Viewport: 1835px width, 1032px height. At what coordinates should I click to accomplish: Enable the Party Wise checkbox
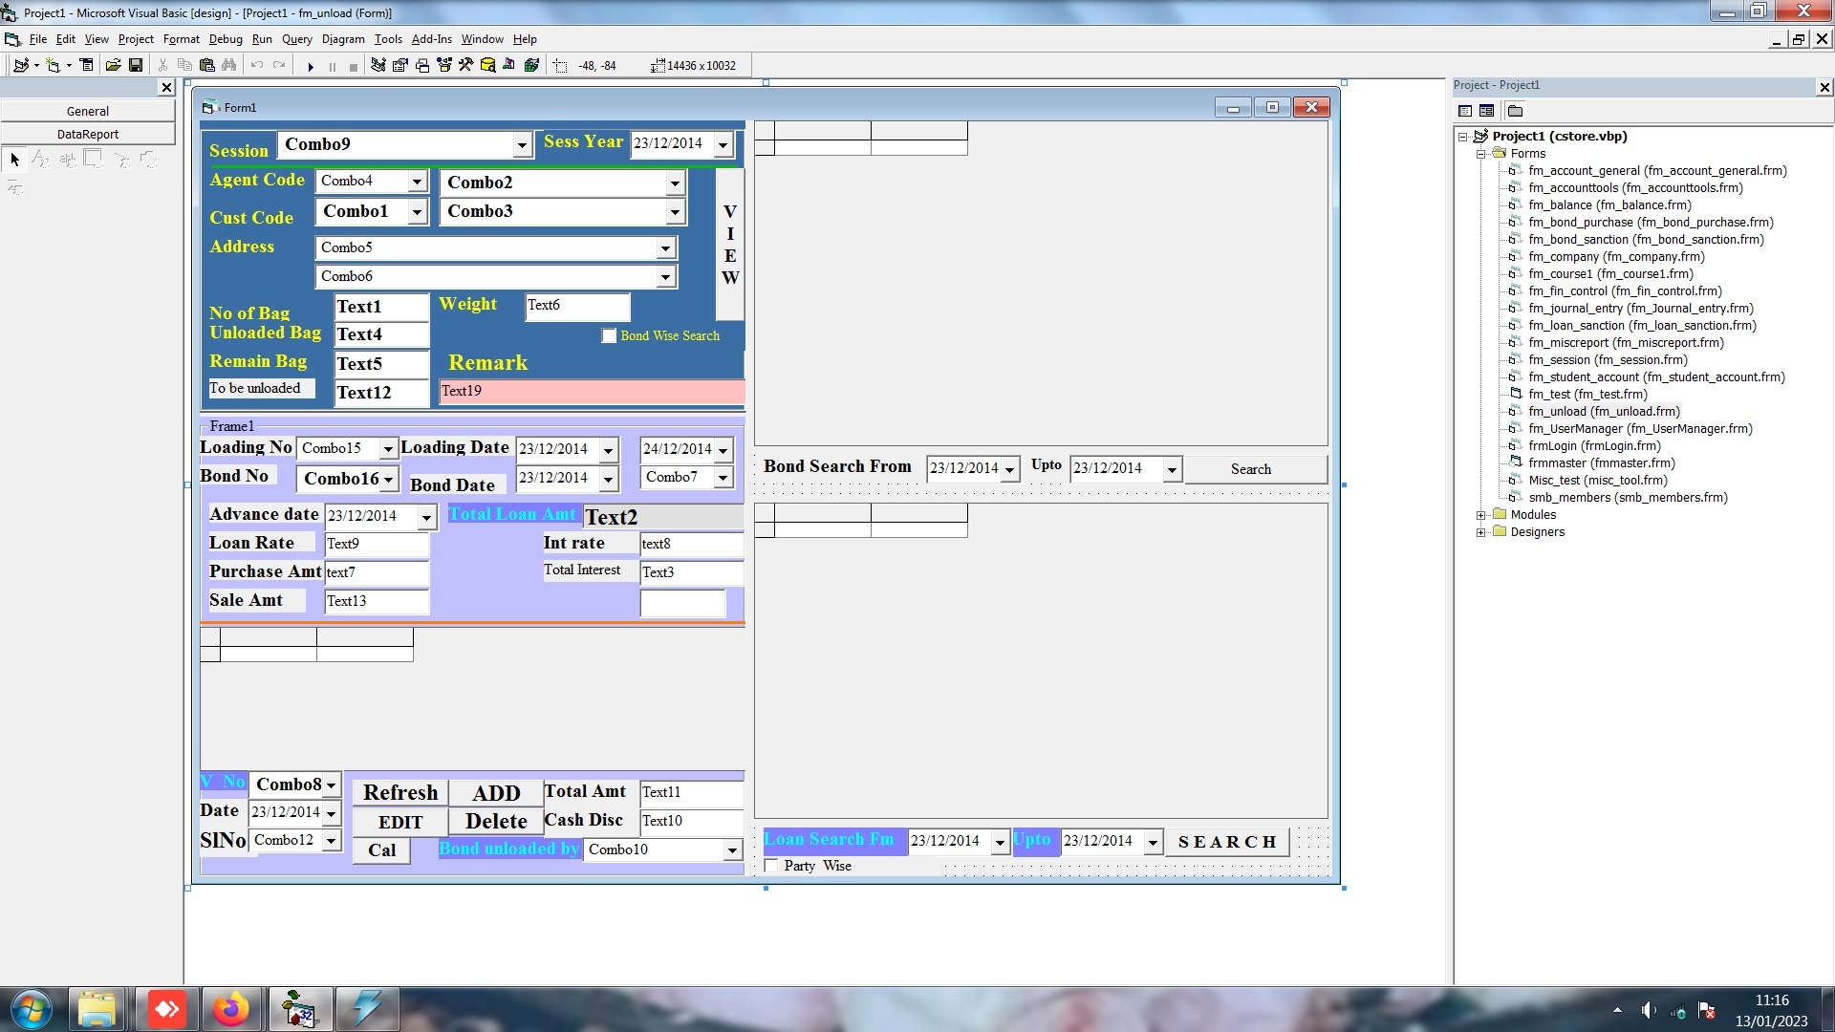771,866
